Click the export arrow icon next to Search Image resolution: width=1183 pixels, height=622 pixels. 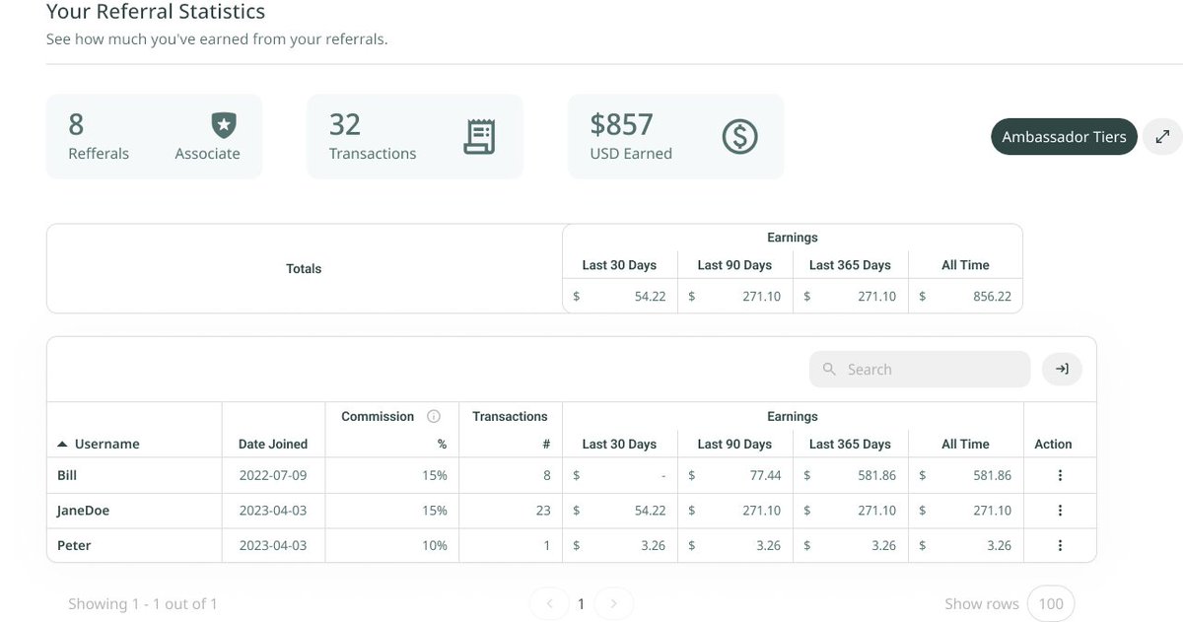(1062, 369)
